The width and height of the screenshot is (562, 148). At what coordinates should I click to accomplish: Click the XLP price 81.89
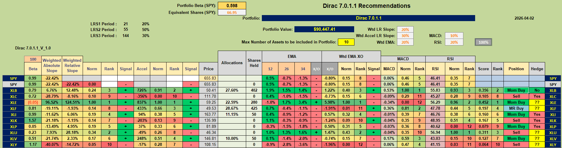[208, 126]
